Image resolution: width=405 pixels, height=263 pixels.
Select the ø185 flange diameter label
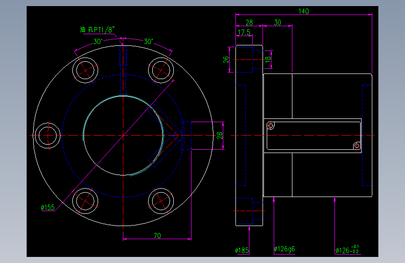pos(242,250)
